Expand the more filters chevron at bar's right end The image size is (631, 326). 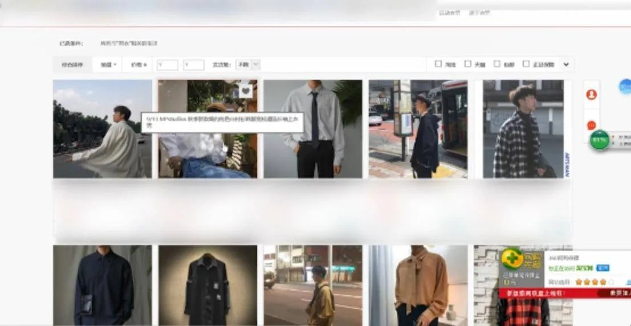click(x=566, y=64)
